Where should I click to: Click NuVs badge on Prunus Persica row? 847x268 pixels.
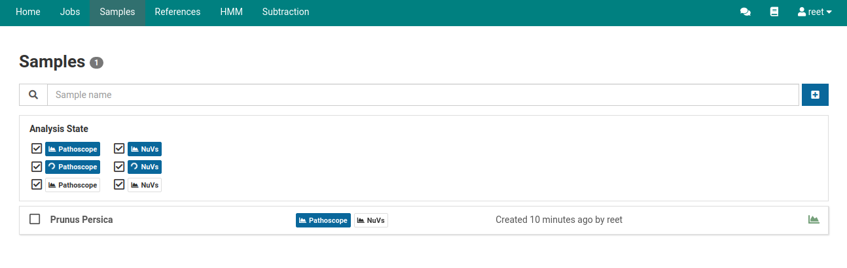point(371,220)
